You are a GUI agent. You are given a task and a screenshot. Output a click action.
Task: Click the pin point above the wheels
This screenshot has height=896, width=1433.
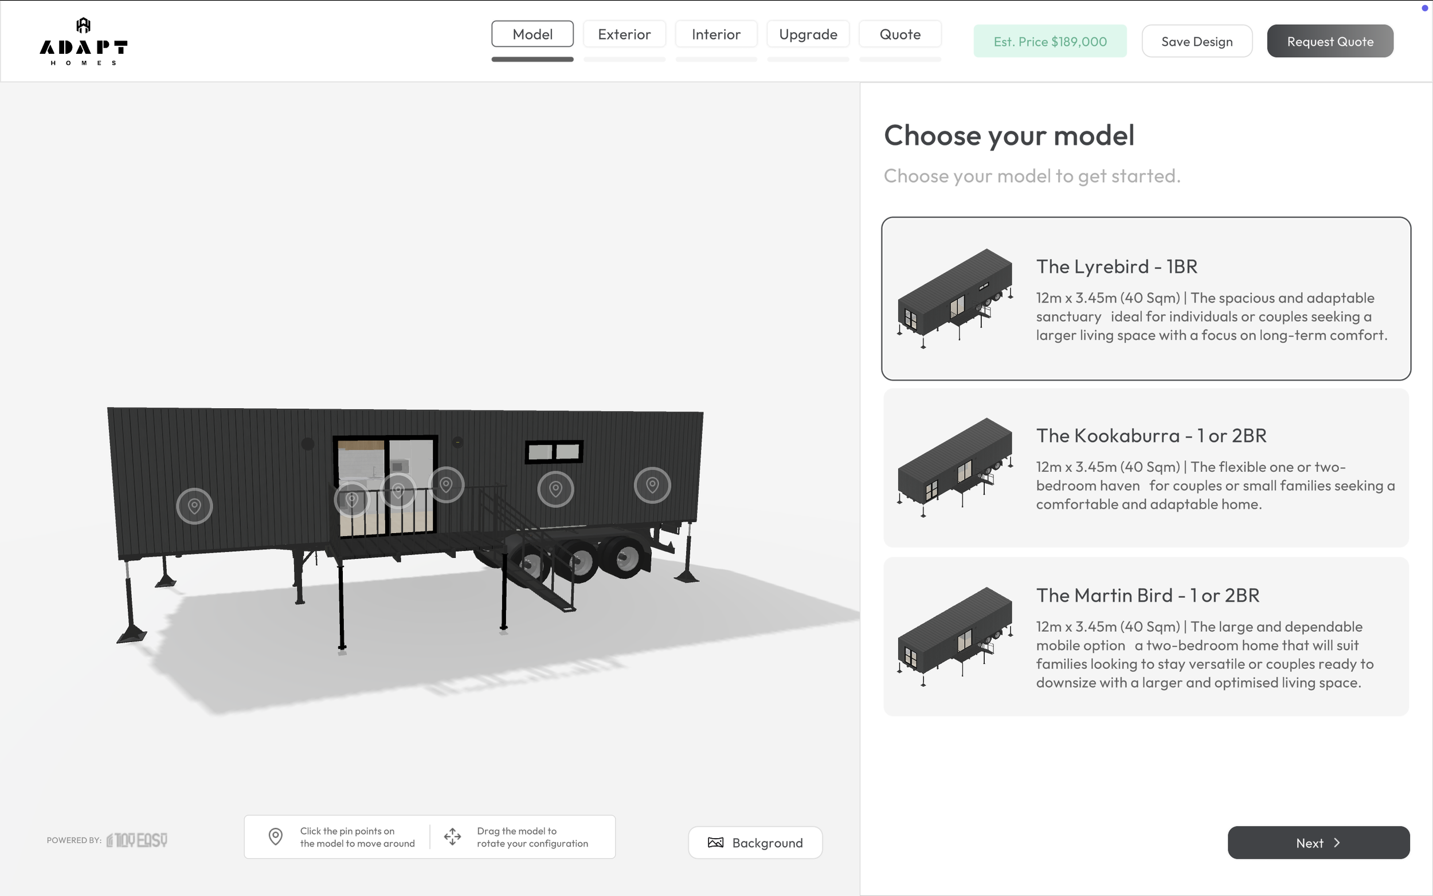click(554, 490)
